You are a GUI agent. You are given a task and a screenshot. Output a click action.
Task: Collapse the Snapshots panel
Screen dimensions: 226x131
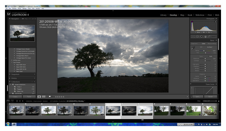(10, 74)
